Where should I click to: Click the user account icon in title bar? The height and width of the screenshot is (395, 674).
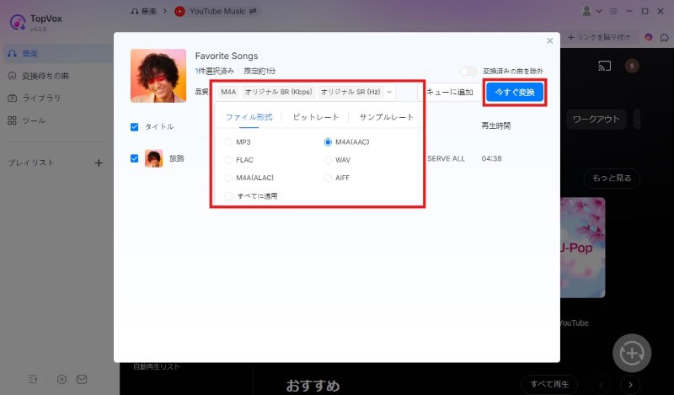586,11
